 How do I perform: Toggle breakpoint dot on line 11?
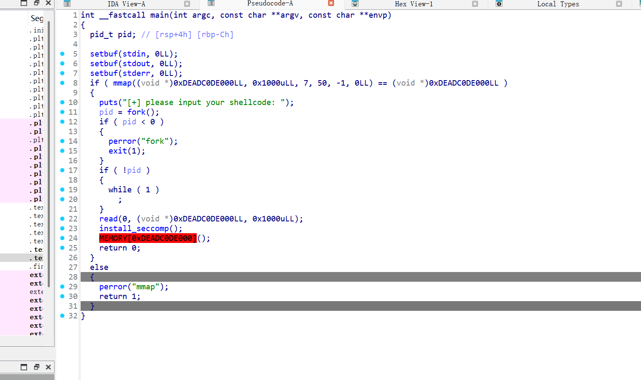pyautogui.click(x=62, y=112)
